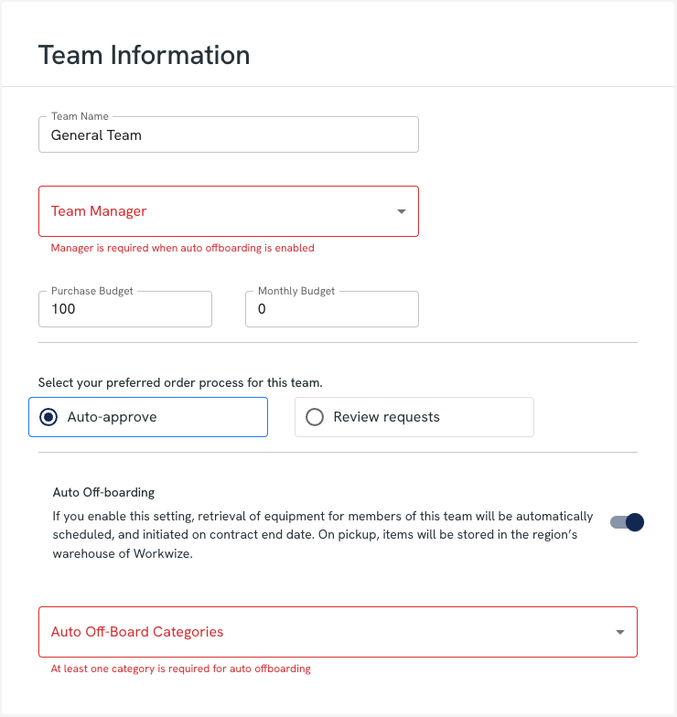Click the Purchase Budget field
This screenshot has width=677, height=717.
tap(125, 309)
